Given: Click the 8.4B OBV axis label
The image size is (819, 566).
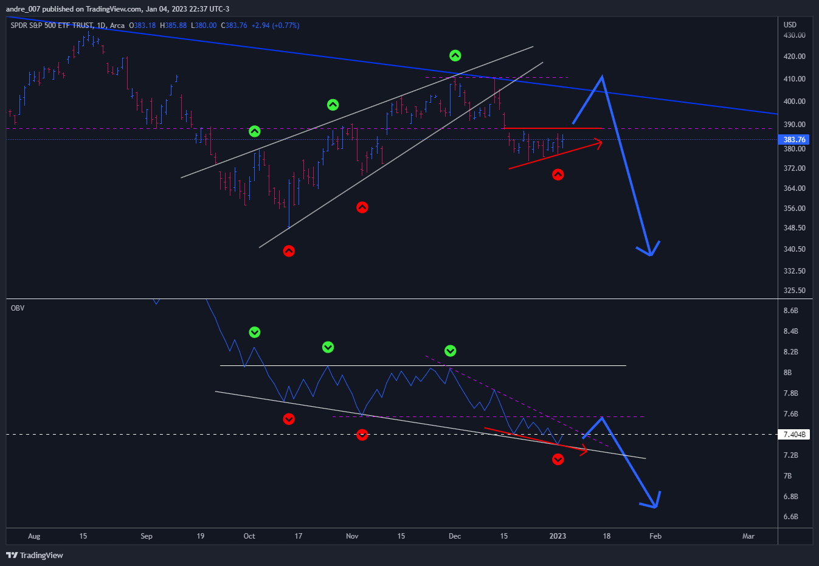Looking at the screenshot, I should tap(790, 331).
